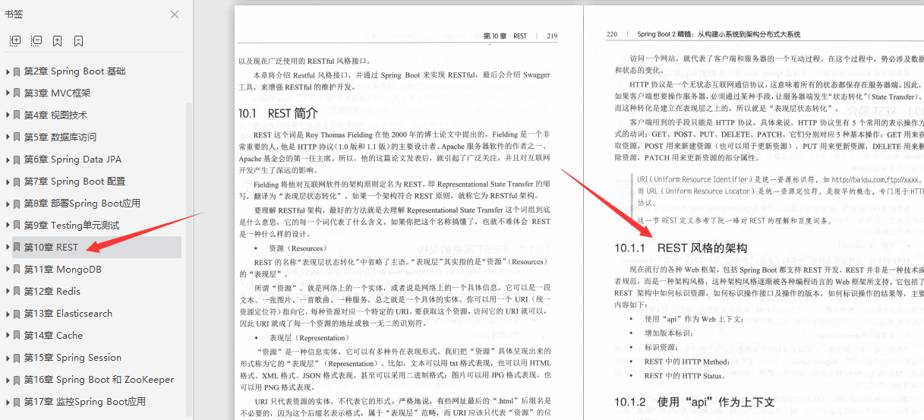Click the collapse all bookmarks icon
Screen dimensions: 924x420
(x=36, y=41)
